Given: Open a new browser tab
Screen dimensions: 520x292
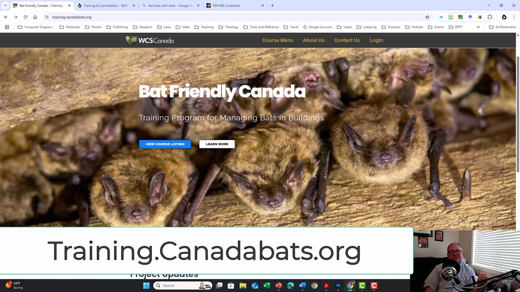Looking at the screenshot, I should 272,6.
